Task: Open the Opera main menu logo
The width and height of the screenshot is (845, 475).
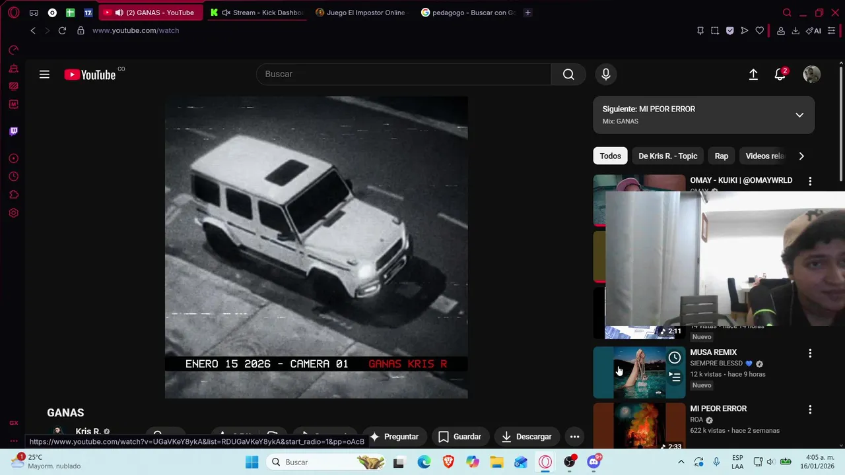Action: [x=13, y=13]
